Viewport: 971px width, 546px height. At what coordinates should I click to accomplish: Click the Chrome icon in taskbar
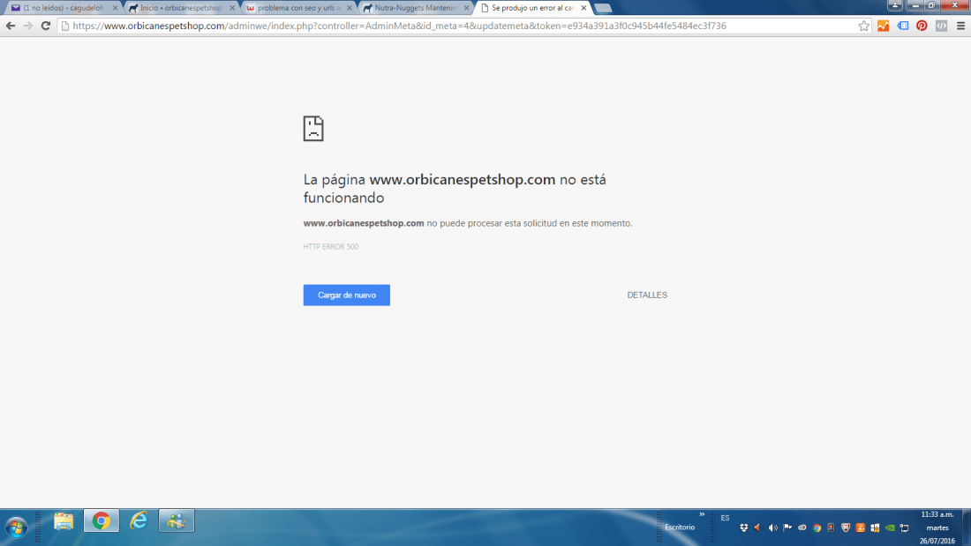[x=102, y=521]
